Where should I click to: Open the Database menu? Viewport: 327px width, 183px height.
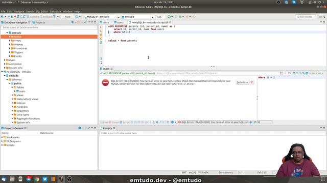55,11
